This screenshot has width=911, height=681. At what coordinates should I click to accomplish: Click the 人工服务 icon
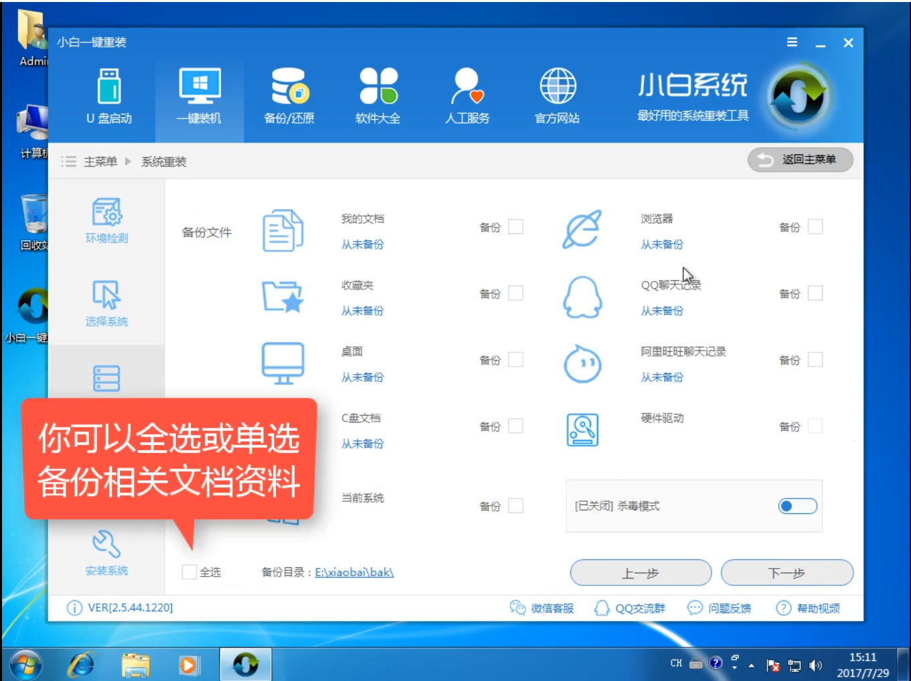(x=467, y=96)
